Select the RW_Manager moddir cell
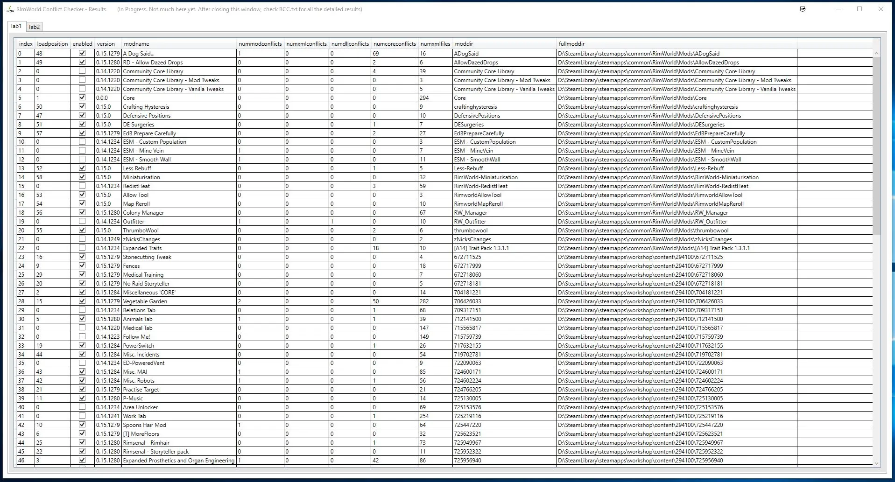895x482 pixels. tap(504, 212)
